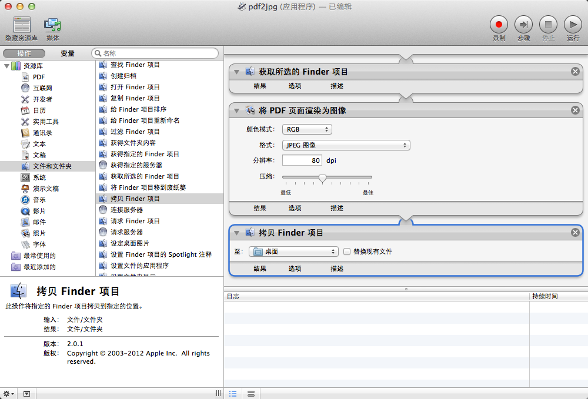Image resolution: width=588 pixels, height=399 pixels.
Task: Click the red Record (录制) button
Action: pyautogui.click(x=499, y=25)
